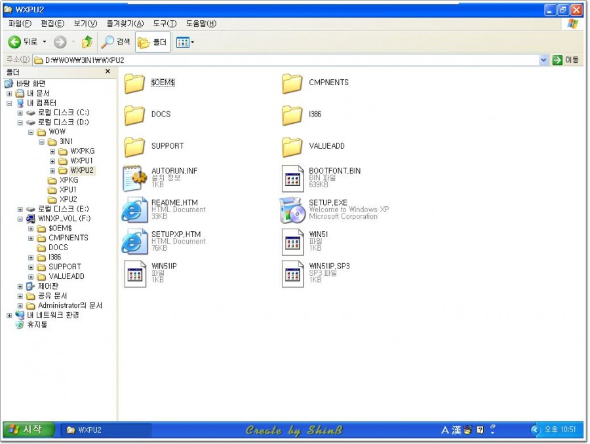Select the WIN51 file icon

pos(293,242)
